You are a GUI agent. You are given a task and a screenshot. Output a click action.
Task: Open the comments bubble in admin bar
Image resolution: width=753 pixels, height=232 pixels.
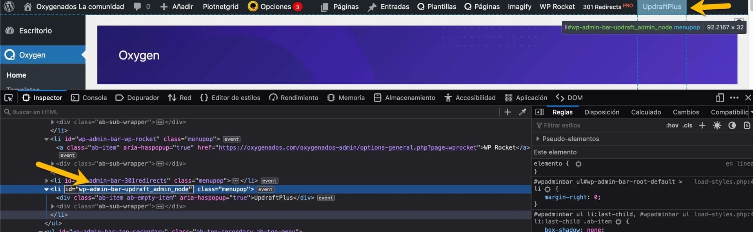click(x=142, y=7)
